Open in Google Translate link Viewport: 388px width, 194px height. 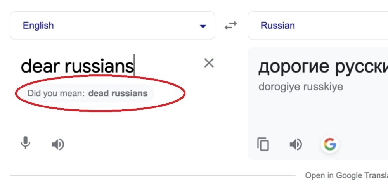[x=346, y=175]
